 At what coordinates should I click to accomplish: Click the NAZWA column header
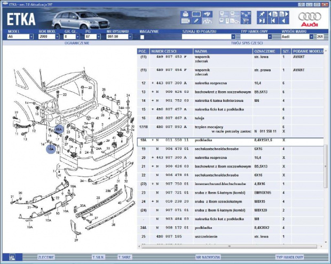click(223, 51)
